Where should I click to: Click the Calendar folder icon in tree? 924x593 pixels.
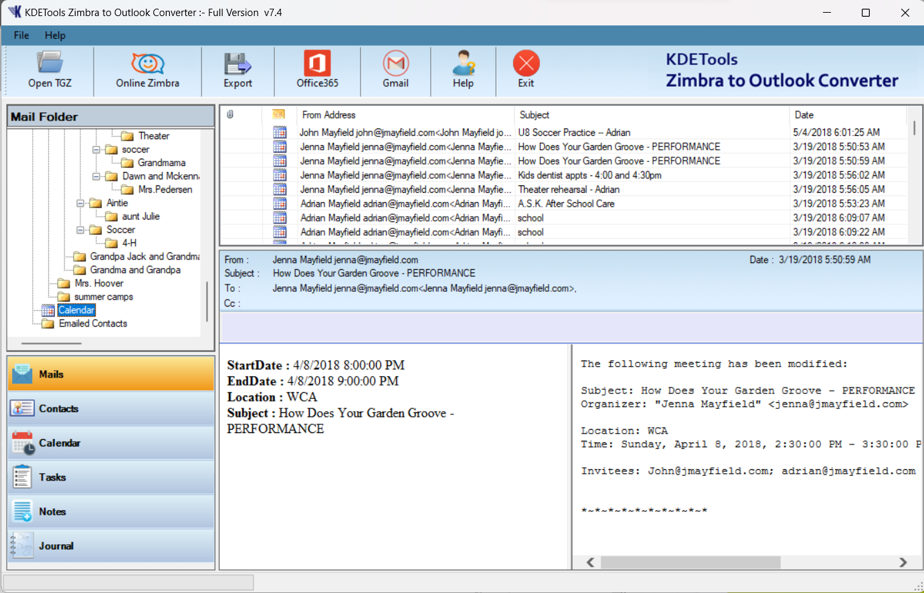(x=48, y=310)
